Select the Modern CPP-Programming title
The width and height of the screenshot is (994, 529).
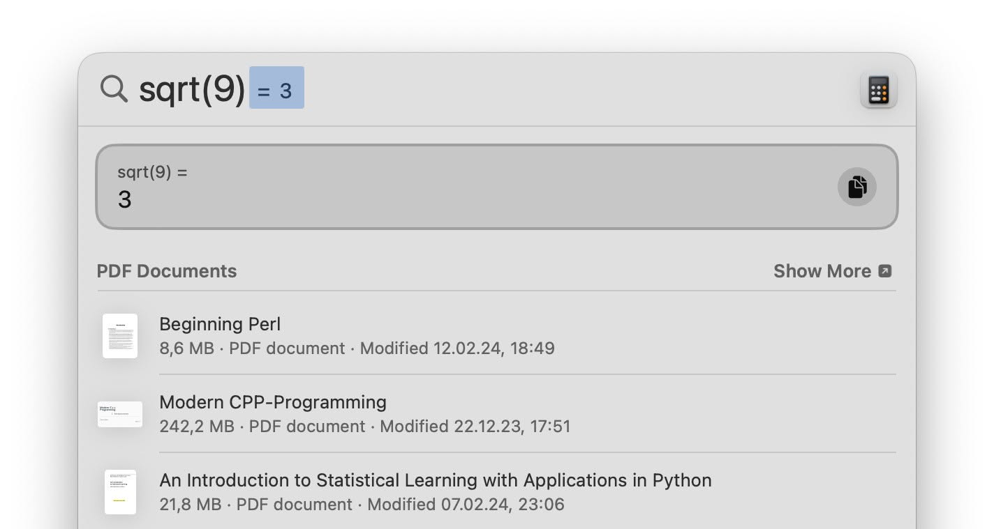click(x=273, y=402)
